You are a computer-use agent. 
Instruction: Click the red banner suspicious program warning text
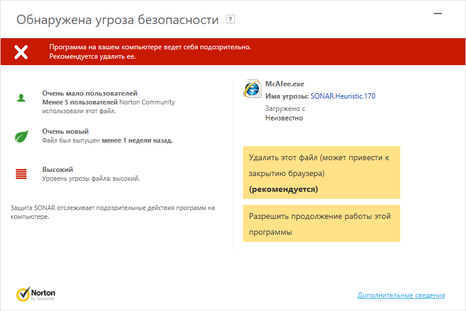coord(150,52)
